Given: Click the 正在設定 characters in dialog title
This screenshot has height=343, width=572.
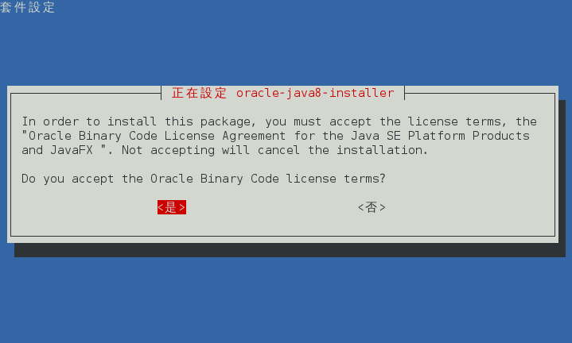Looking at the screenshot, I should click(x=199, y=93).
